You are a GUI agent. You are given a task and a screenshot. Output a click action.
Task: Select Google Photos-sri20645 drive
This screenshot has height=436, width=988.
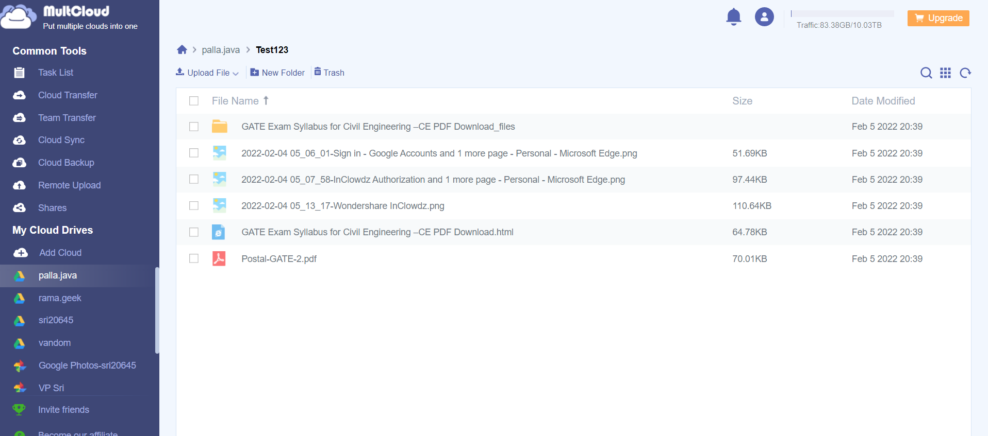click(x=87, y=365)
